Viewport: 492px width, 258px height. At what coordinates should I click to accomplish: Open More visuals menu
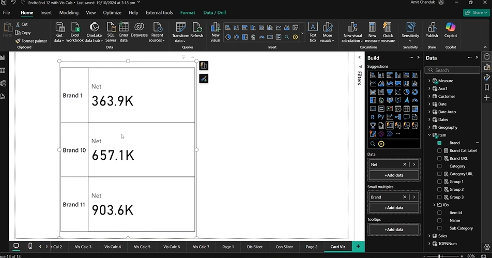tap(327, 33)
